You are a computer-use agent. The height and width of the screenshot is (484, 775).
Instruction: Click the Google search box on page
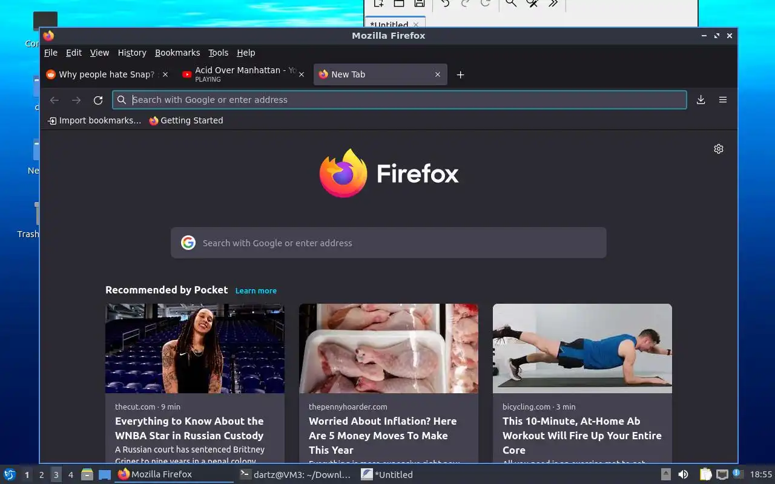click(x=388, y=243)
